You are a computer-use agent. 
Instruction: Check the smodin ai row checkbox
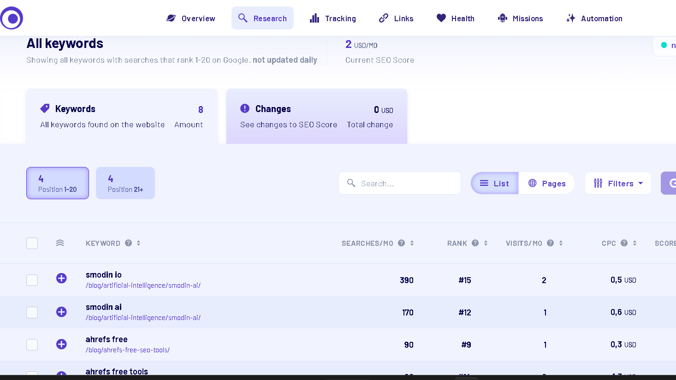tap(32, 312)
